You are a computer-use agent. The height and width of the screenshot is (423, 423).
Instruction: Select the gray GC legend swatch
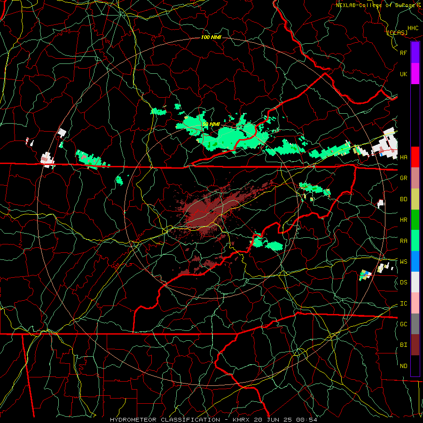tap(415, 324)
